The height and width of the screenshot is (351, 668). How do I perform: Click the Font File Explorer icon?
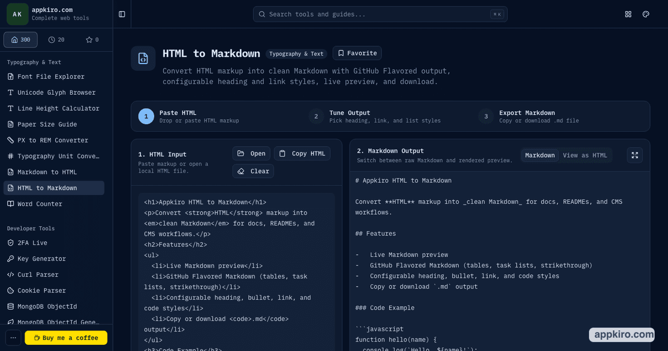(11, 76)
